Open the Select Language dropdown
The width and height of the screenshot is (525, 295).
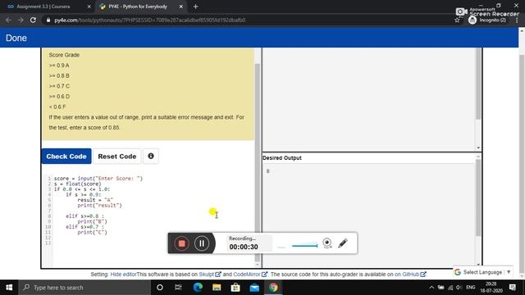[x=482, y=272]
